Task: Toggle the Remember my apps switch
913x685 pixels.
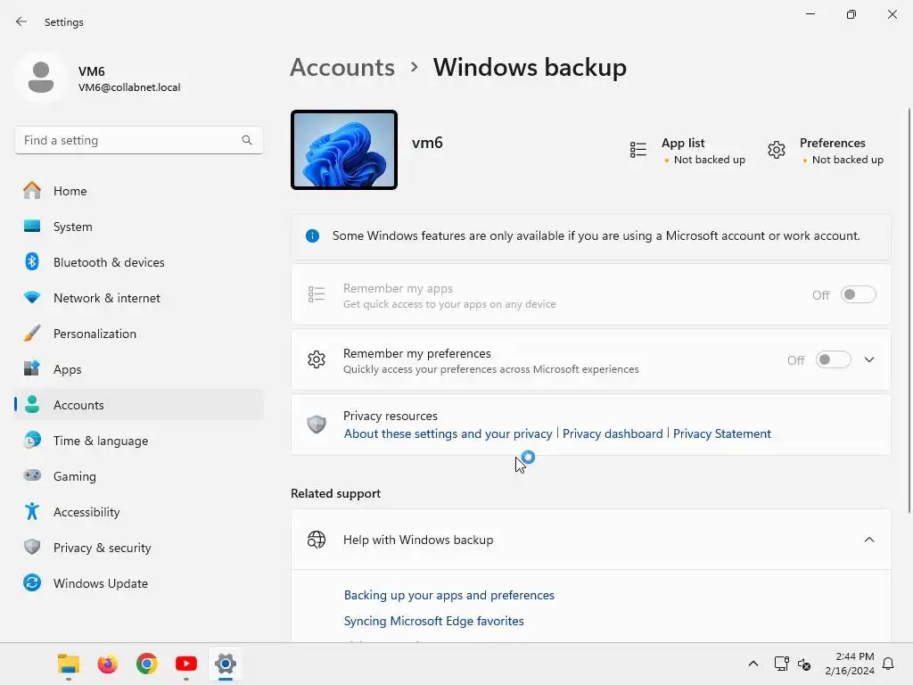Action: (858, 294)
